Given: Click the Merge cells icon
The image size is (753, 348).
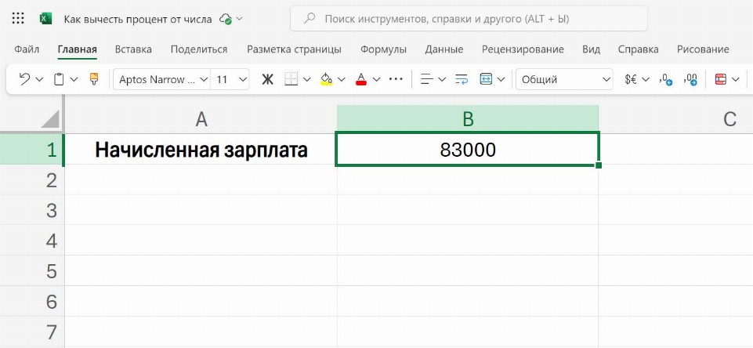Looking at the screenshot, I should [x=486, y=79].
